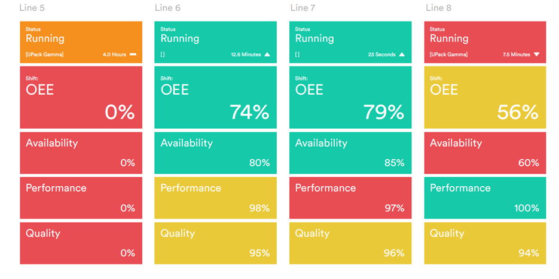This screenshot has width=559, height=279.
Task: Select Line 6 Performance 98% tile
Action: pos(215,198)
